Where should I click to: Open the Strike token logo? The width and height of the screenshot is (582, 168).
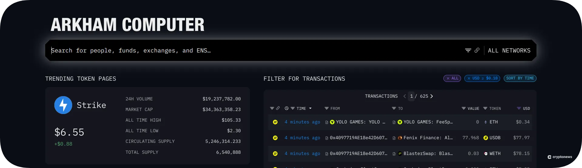pos(63,105)
